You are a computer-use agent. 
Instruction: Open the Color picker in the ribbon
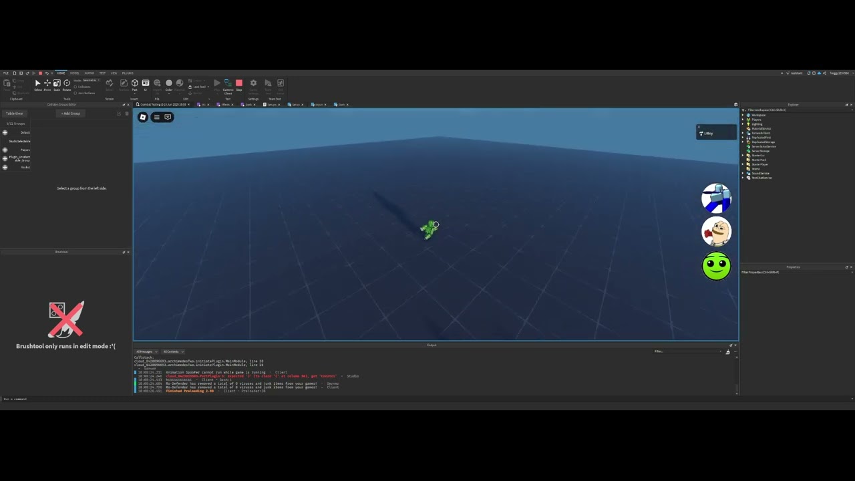[168, 83]
